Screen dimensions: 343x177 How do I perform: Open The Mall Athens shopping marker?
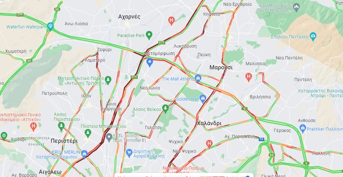(198, 78)
